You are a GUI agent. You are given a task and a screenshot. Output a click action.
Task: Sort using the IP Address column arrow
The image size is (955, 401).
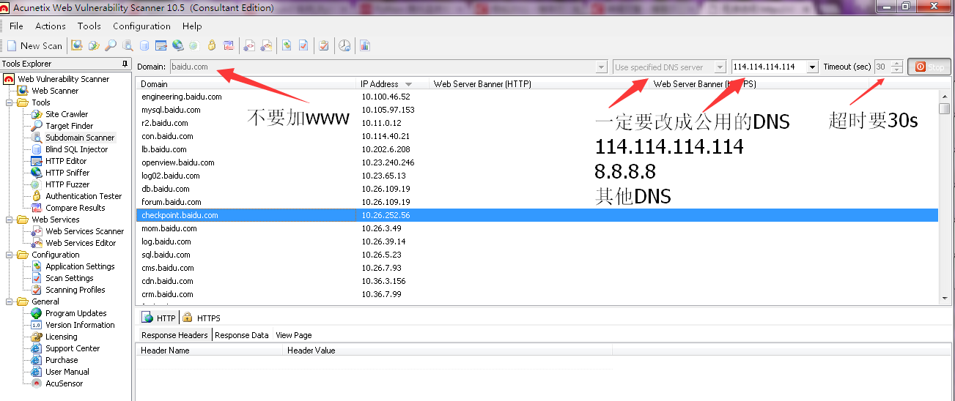[408, 84]
